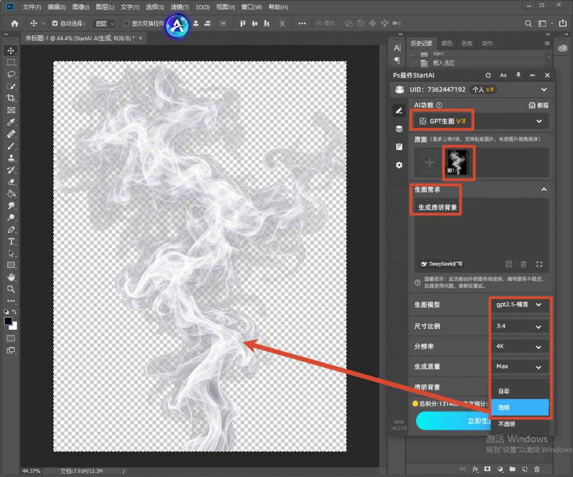Choose 透明 from the background options
Image resolution: width=573 pixels, height=477 pixels.
pos(520,408)
